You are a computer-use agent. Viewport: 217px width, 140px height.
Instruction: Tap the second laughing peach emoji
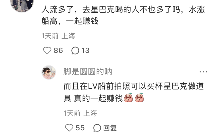coord(139,98)
